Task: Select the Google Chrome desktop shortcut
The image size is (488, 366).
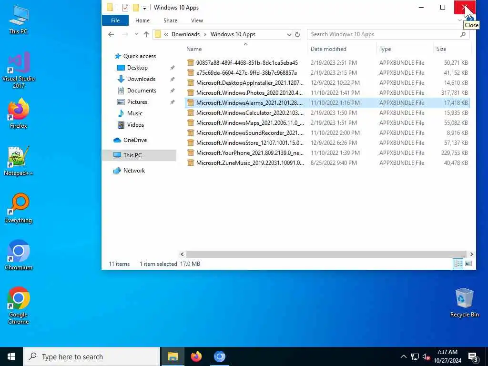Action: pos(19,305)
